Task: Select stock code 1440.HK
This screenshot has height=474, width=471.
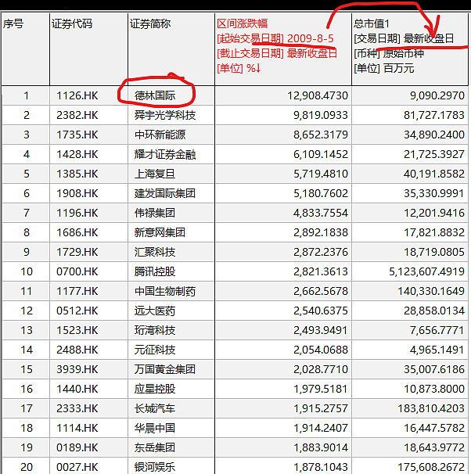Action: pyautogui.click(x=77, y=389)
